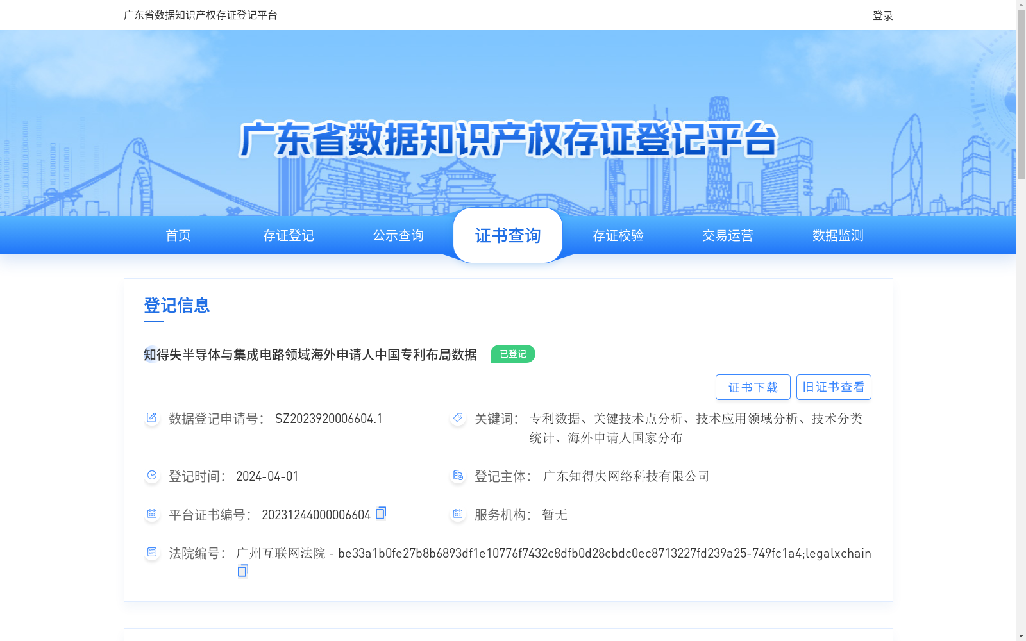Select certificate number 20231244000006604
Image resolution: width=1026 pixels, height=641 pixels.
316,515
